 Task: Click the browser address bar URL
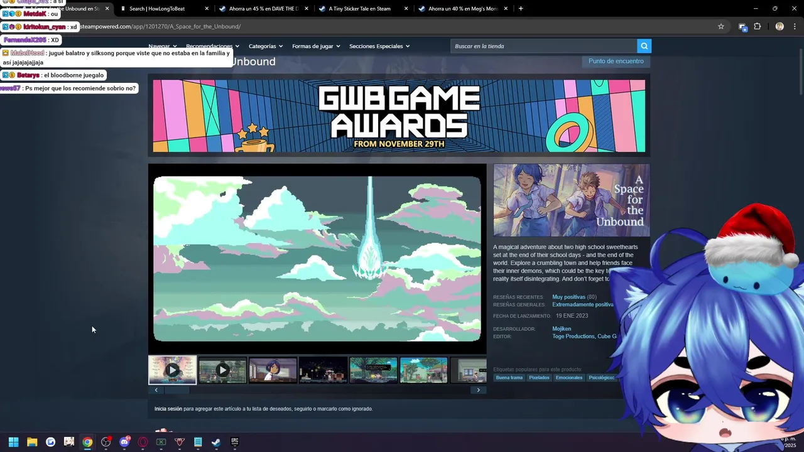point(160,26)
